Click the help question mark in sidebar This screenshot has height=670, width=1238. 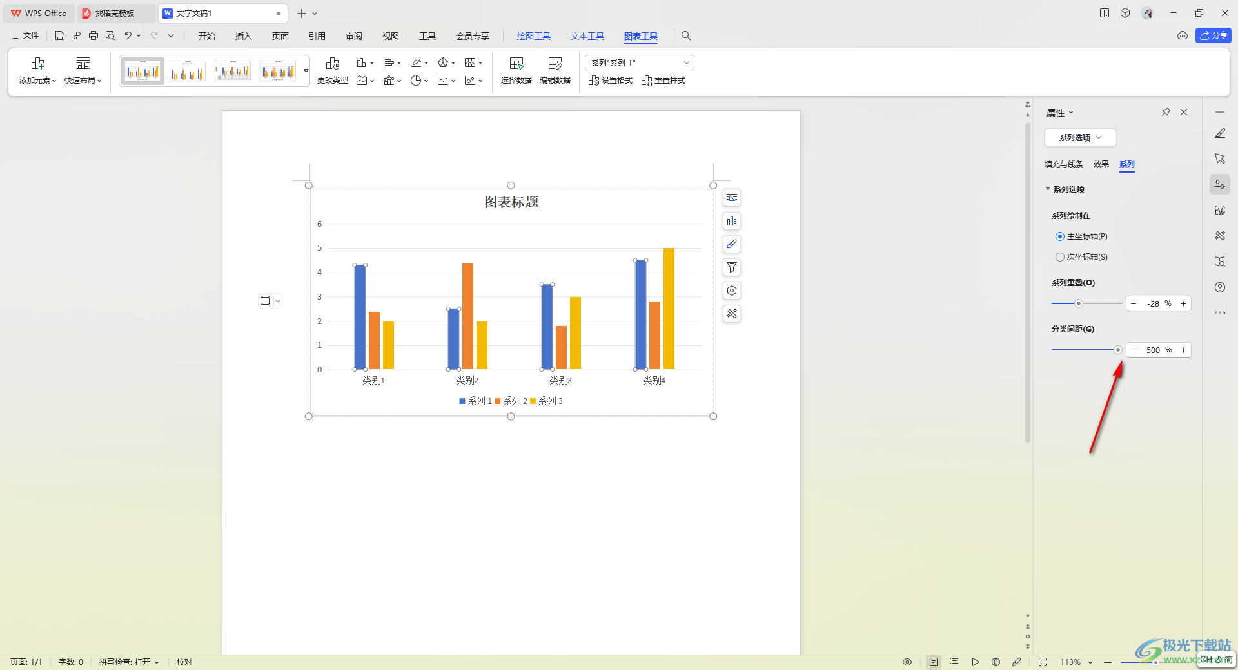coord(1220,287)
